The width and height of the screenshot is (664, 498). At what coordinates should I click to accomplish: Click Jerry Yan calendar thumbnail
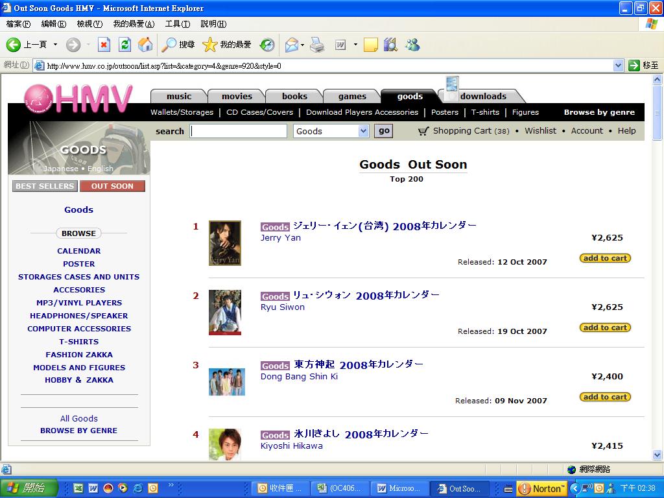(x=225, y=243)
